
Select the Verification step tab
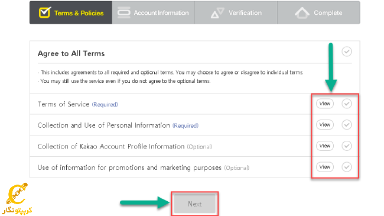click(236, 12)
